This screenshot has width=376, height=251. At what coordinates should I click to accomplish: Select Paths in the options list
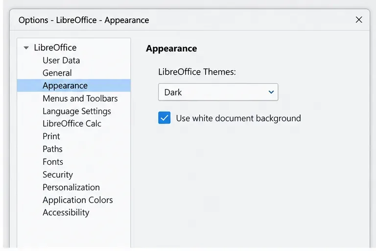(52, 149)
